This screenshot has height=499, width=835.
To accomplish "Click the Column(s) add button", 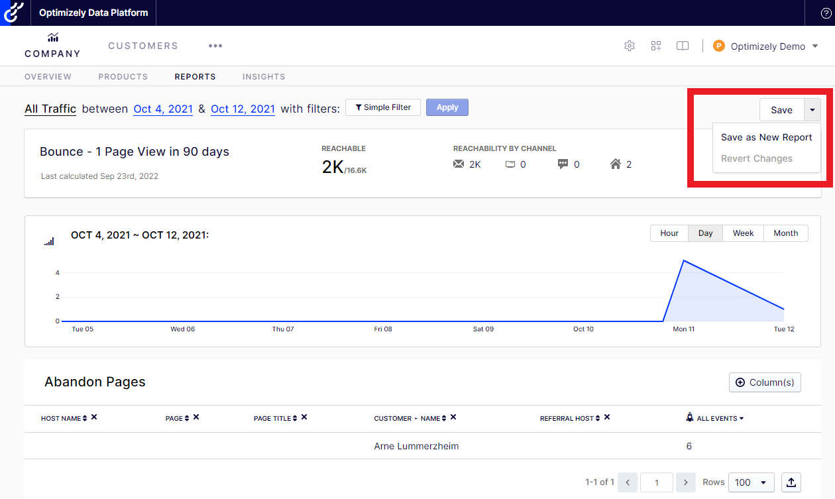I will (x=765, y=382).
